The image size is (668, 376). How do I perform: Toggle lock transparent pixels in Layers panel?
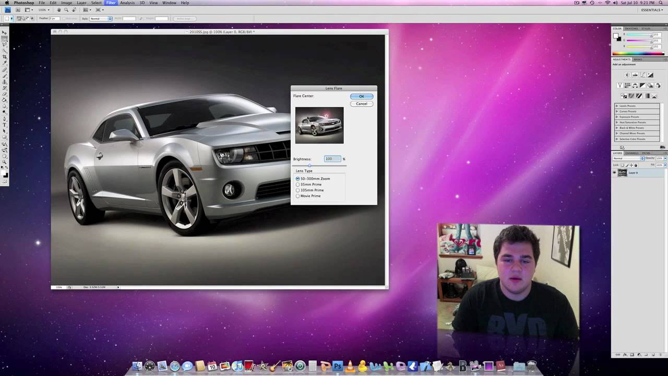623,165
